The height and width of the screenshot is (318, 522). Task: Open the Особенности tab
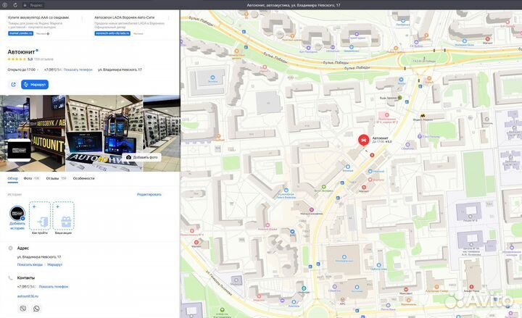[x=83, y=178]
